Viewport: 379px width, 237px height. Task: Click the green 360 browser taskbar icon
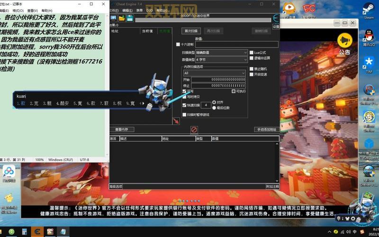11,232
